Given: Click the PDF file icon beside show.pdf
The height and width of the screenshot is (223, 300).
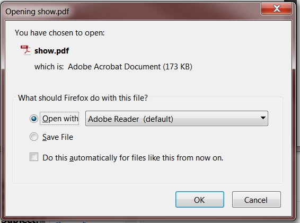Looking at the screenshot, I should pos(25,50).
